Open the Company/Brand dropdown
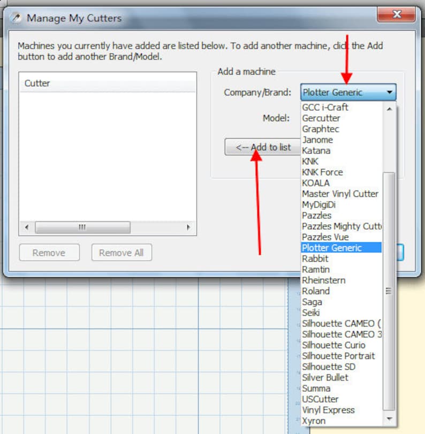 348,92
